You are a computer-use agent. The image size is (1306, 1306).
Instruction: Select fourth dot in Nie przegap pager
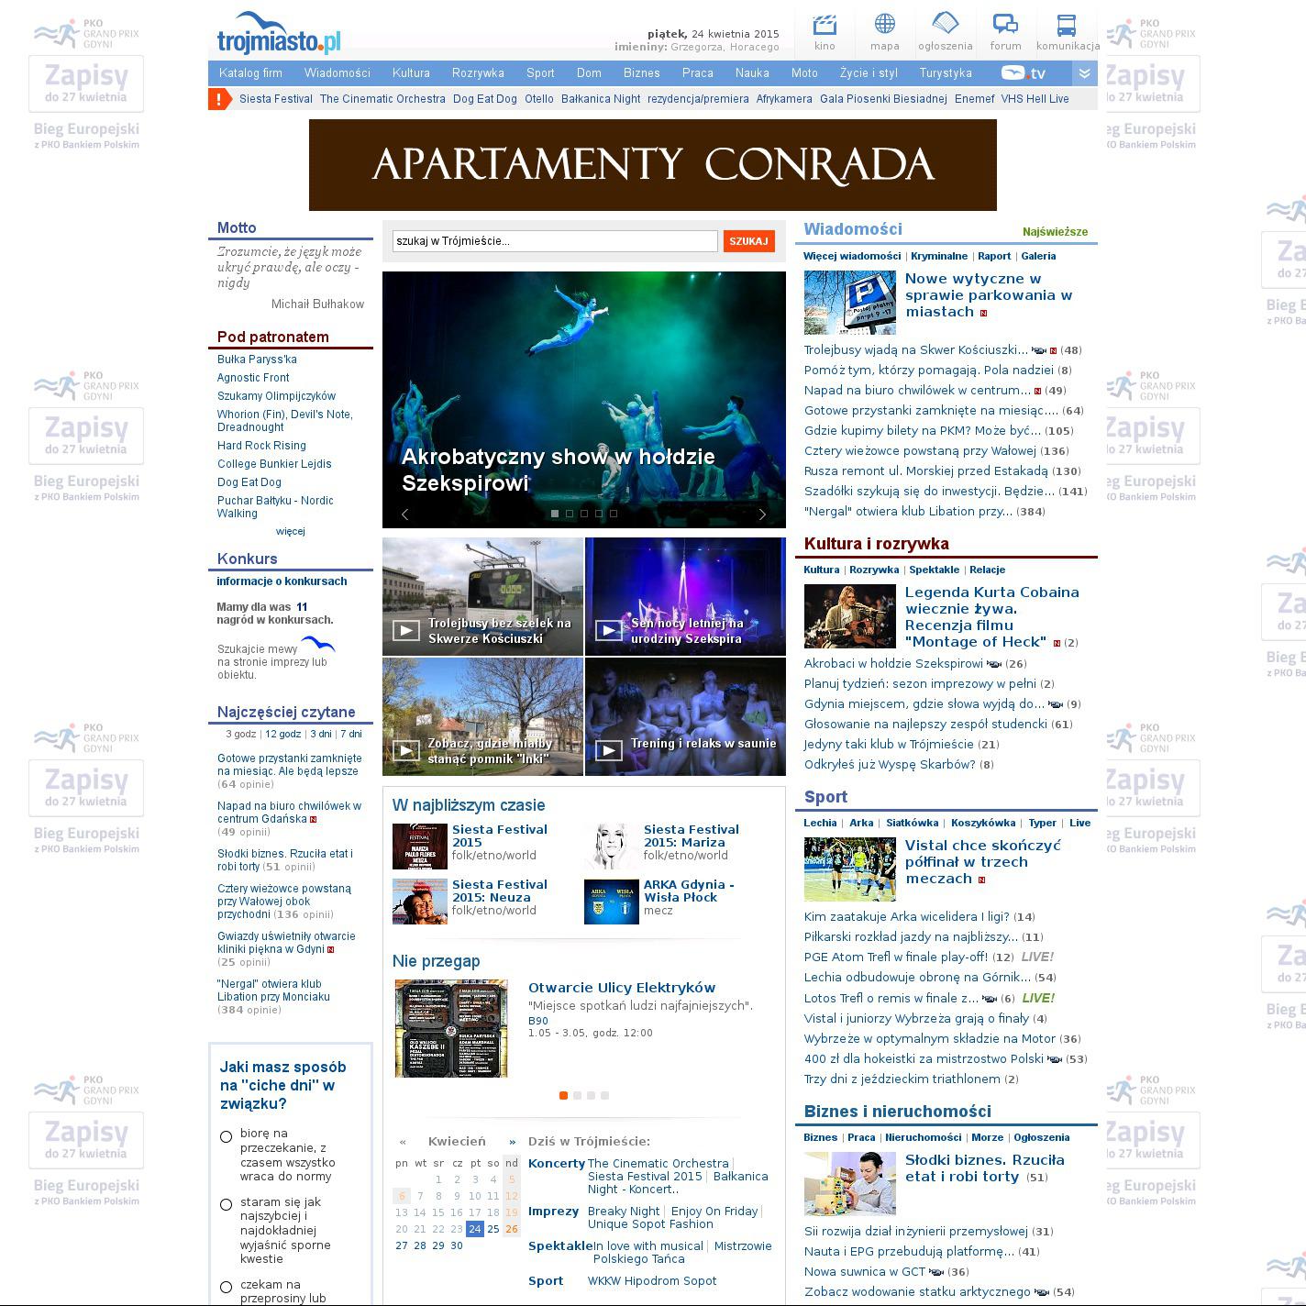pos(604,1095)
